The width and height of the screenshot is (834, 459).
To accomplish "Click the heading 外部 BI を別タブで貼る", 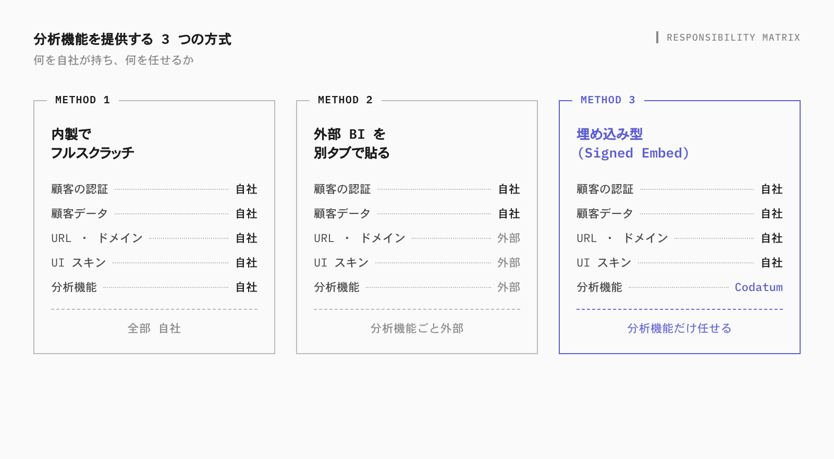I will coord(352,143).
